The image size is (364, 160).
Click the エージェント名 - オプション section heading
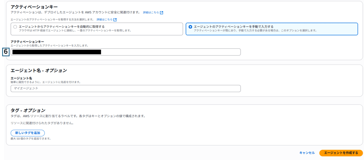[x=39, y=71]
